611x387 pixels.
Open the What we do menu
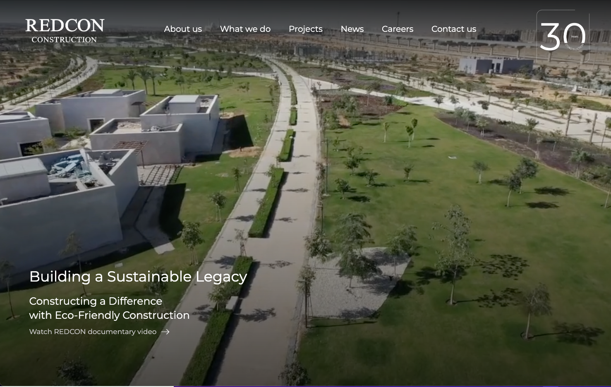tap(245, 29)
